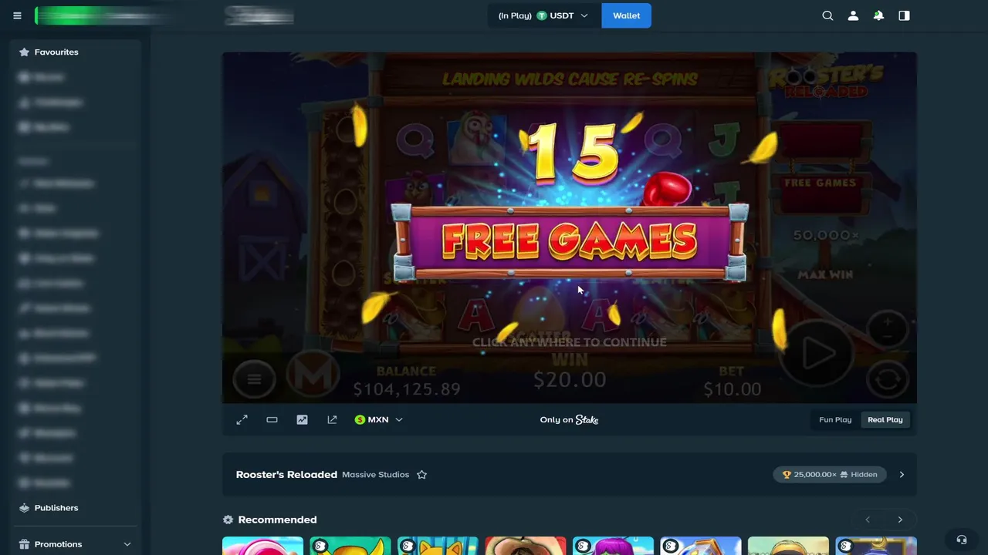The width and height of the screenshot is (988, 555).
Task: Switch to Fun Play mode
Action: (835, 419)
